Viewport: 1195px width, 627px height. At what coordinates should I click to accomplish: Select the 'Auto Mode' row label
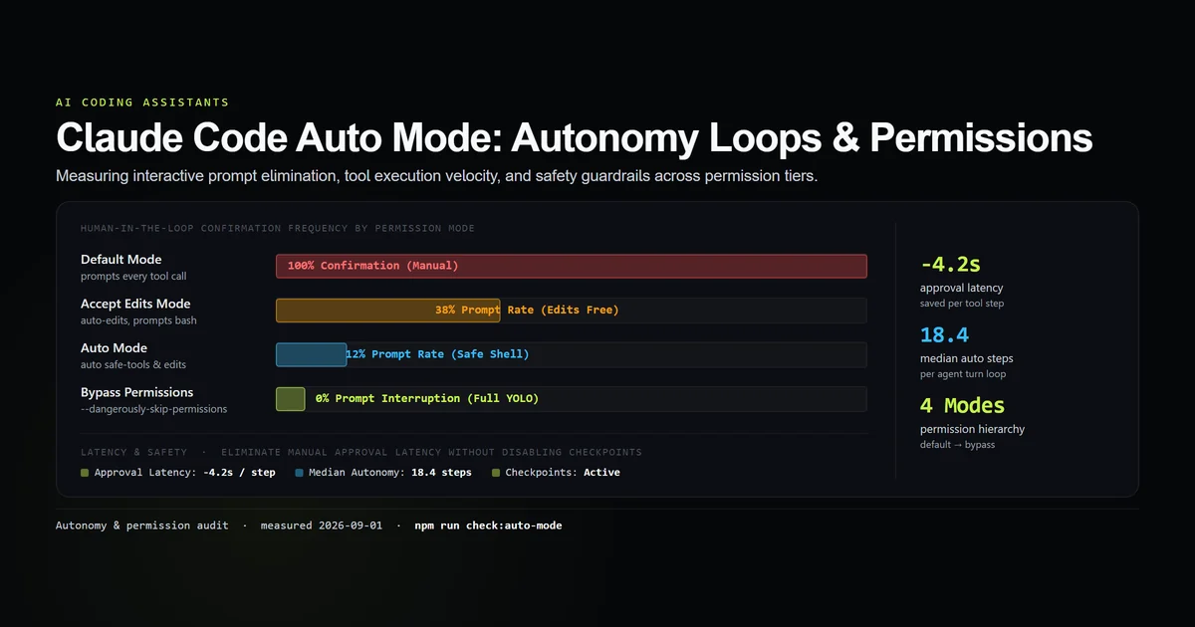(114, 347)
